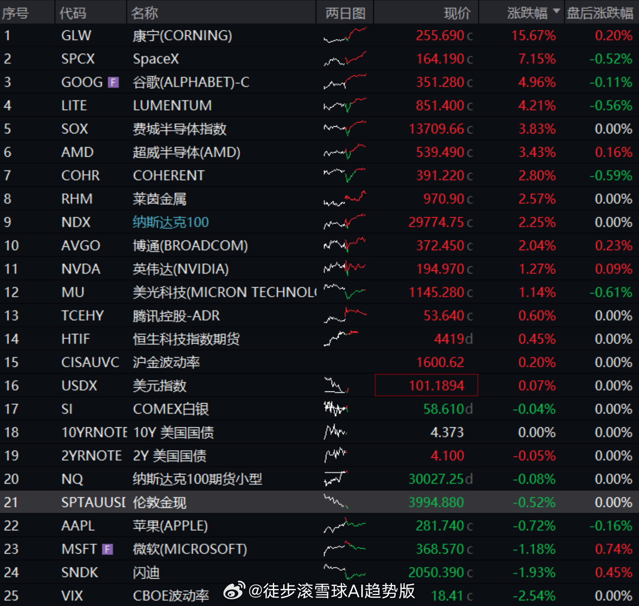Screen dimensions: 639x606
Task: Select the CISAUVC code cell
Action: click(91, 362)
